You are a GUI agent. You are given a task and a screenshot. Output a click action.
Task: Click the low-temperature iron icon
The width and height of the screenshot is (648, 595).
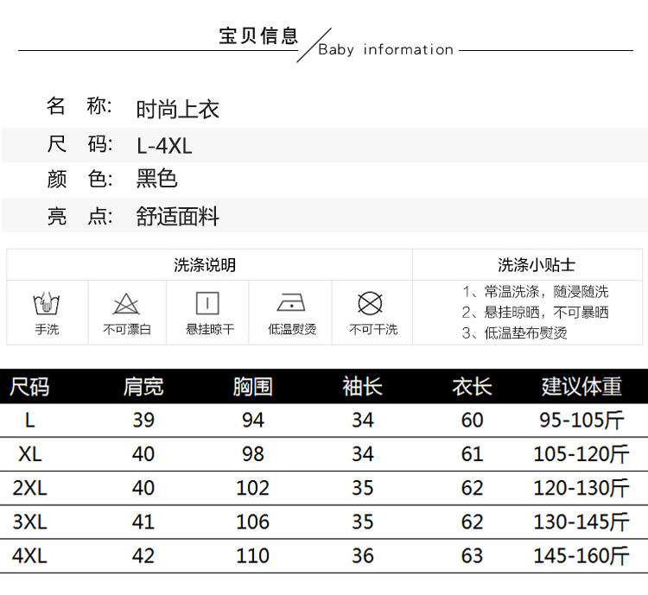(x=291, y=302)
